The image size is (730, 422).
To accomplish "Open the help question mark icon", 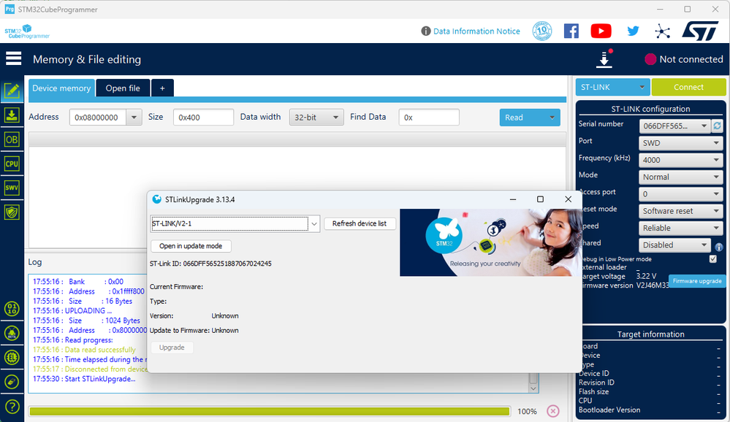I will coord(12,407).
